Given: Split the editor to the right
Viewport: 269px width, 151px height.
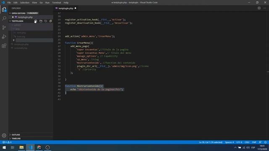Looking at the screenshot, I should click(x=259, y=8).
